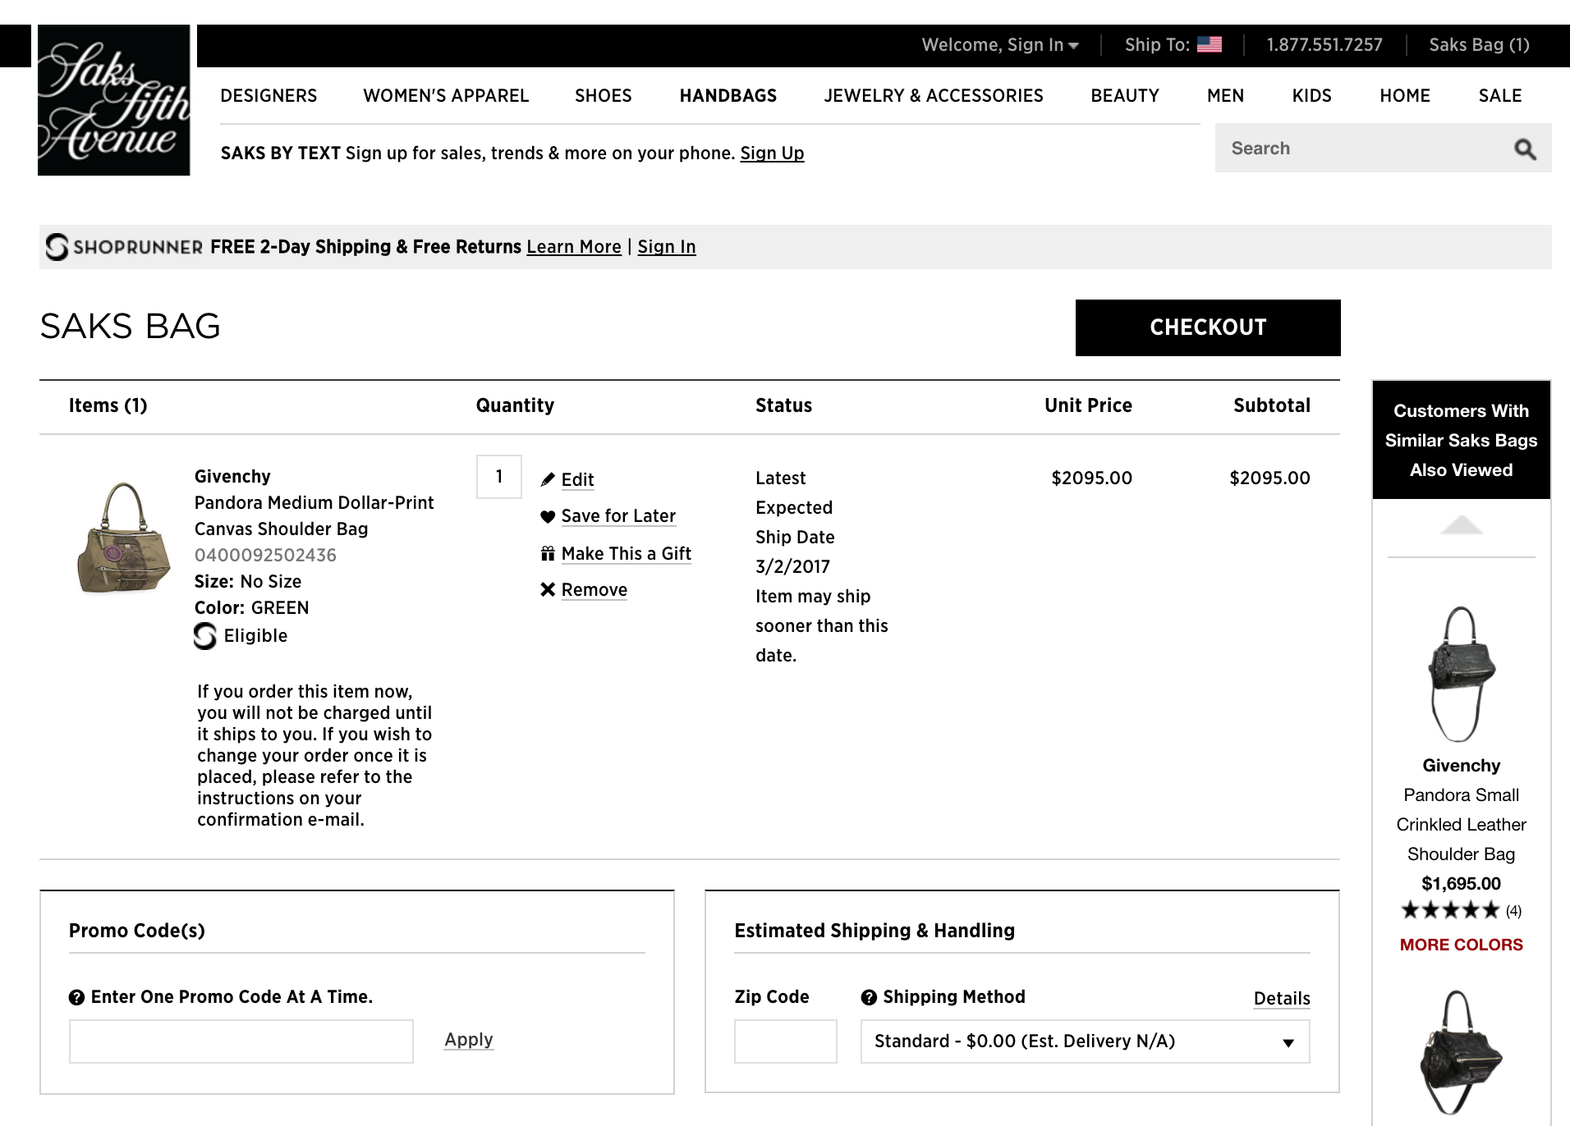Click ShopRunner Sign In link
Image resolution: width=1570 pixels, height=1126 pixels.
(x=667, y=247)
